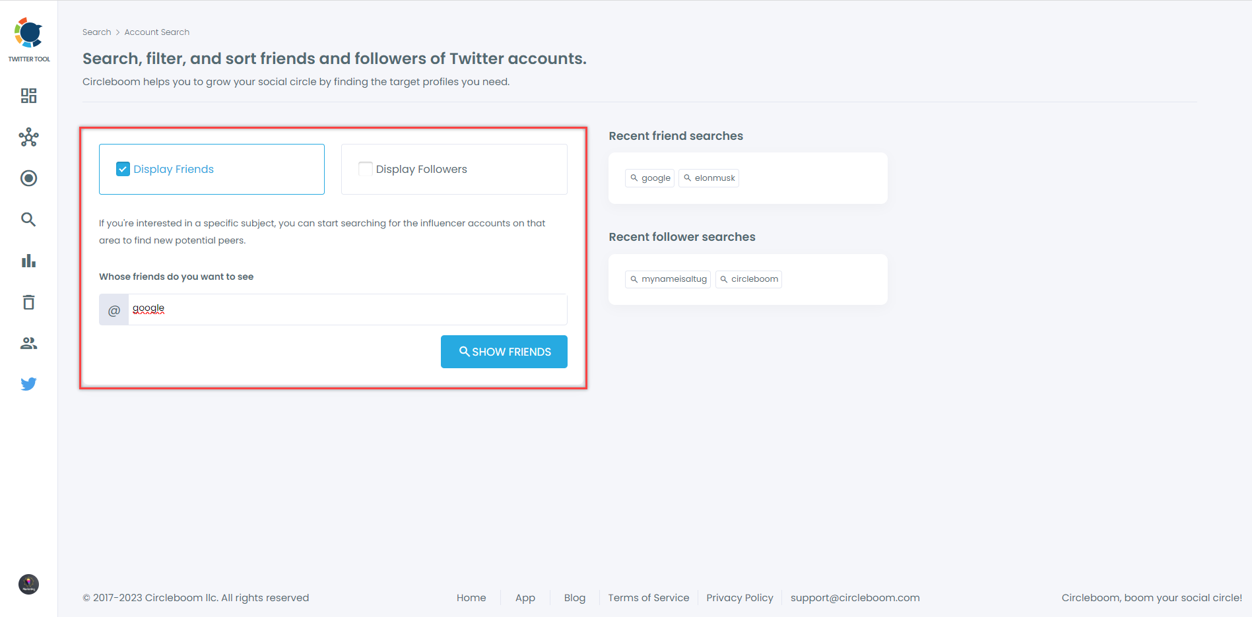This screenshot has width=1252, height=617.
Task: Select the followers people icon in sidebar
Action: [x=28, y=342]
